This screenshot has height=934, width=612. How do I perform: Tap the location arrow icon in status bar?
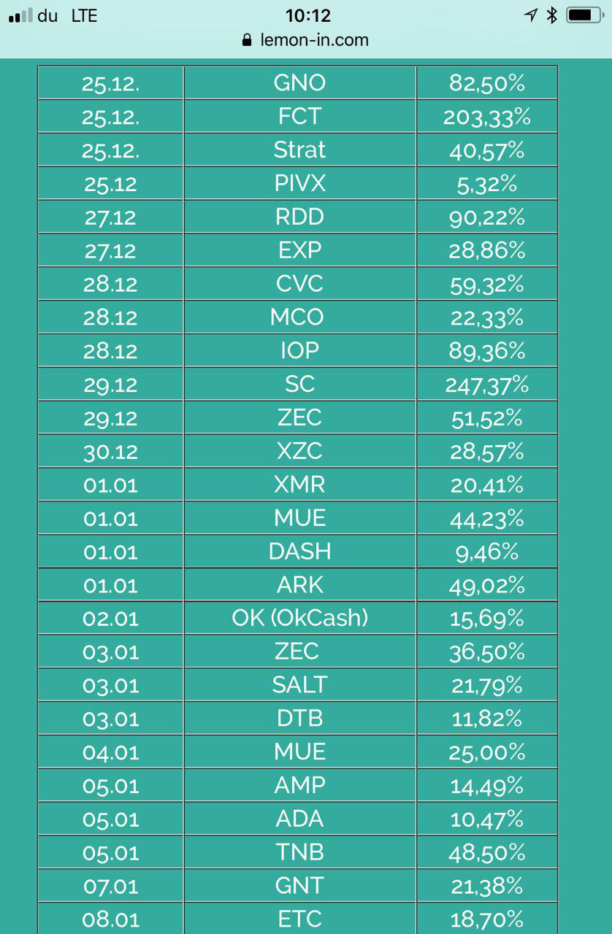click(531, 15)
